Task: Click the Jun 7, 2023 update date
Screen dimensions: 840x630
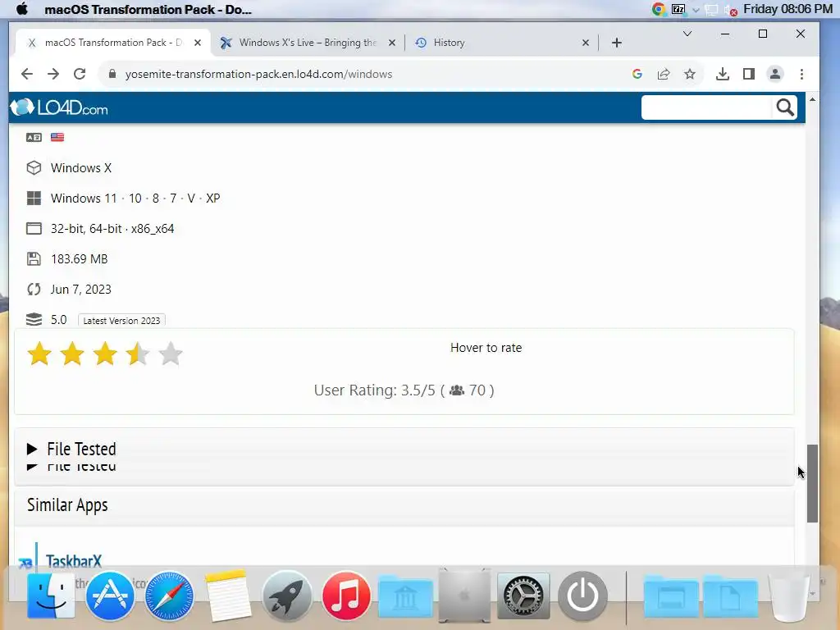Action: point(81,290)
